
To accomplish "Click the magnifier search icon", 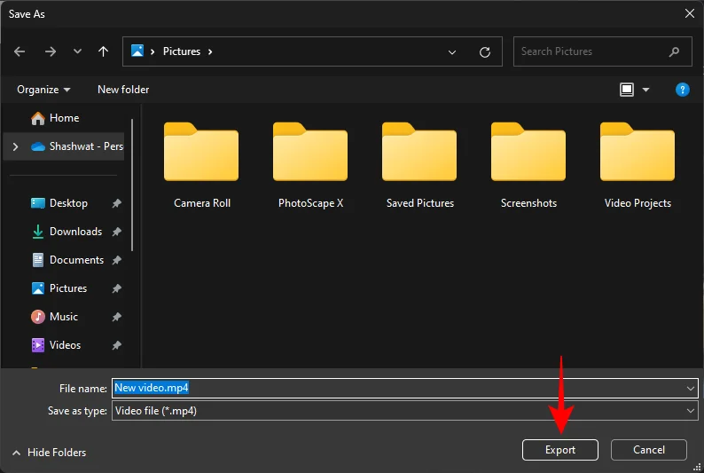I will pos(674,52).
